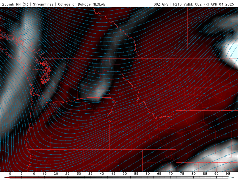Click the colorbar tick label "0"
This screenshot has height=179, width=238.
tap(10, 174)
